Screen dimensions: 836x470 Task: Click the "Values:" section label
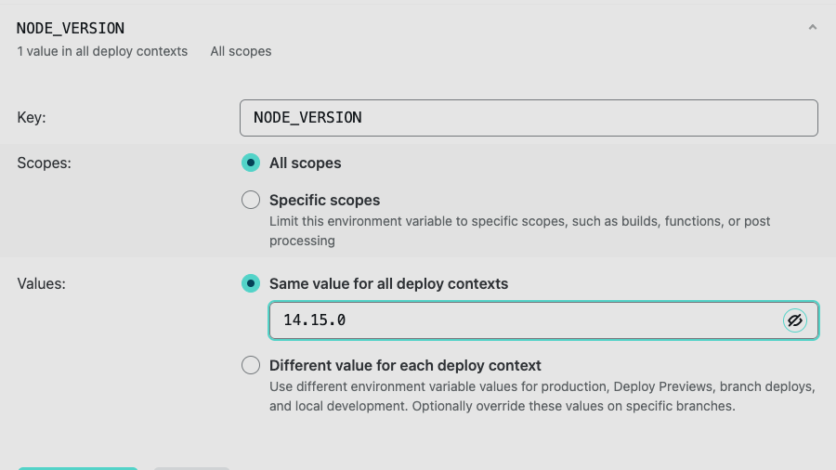(x=42, y=283)
